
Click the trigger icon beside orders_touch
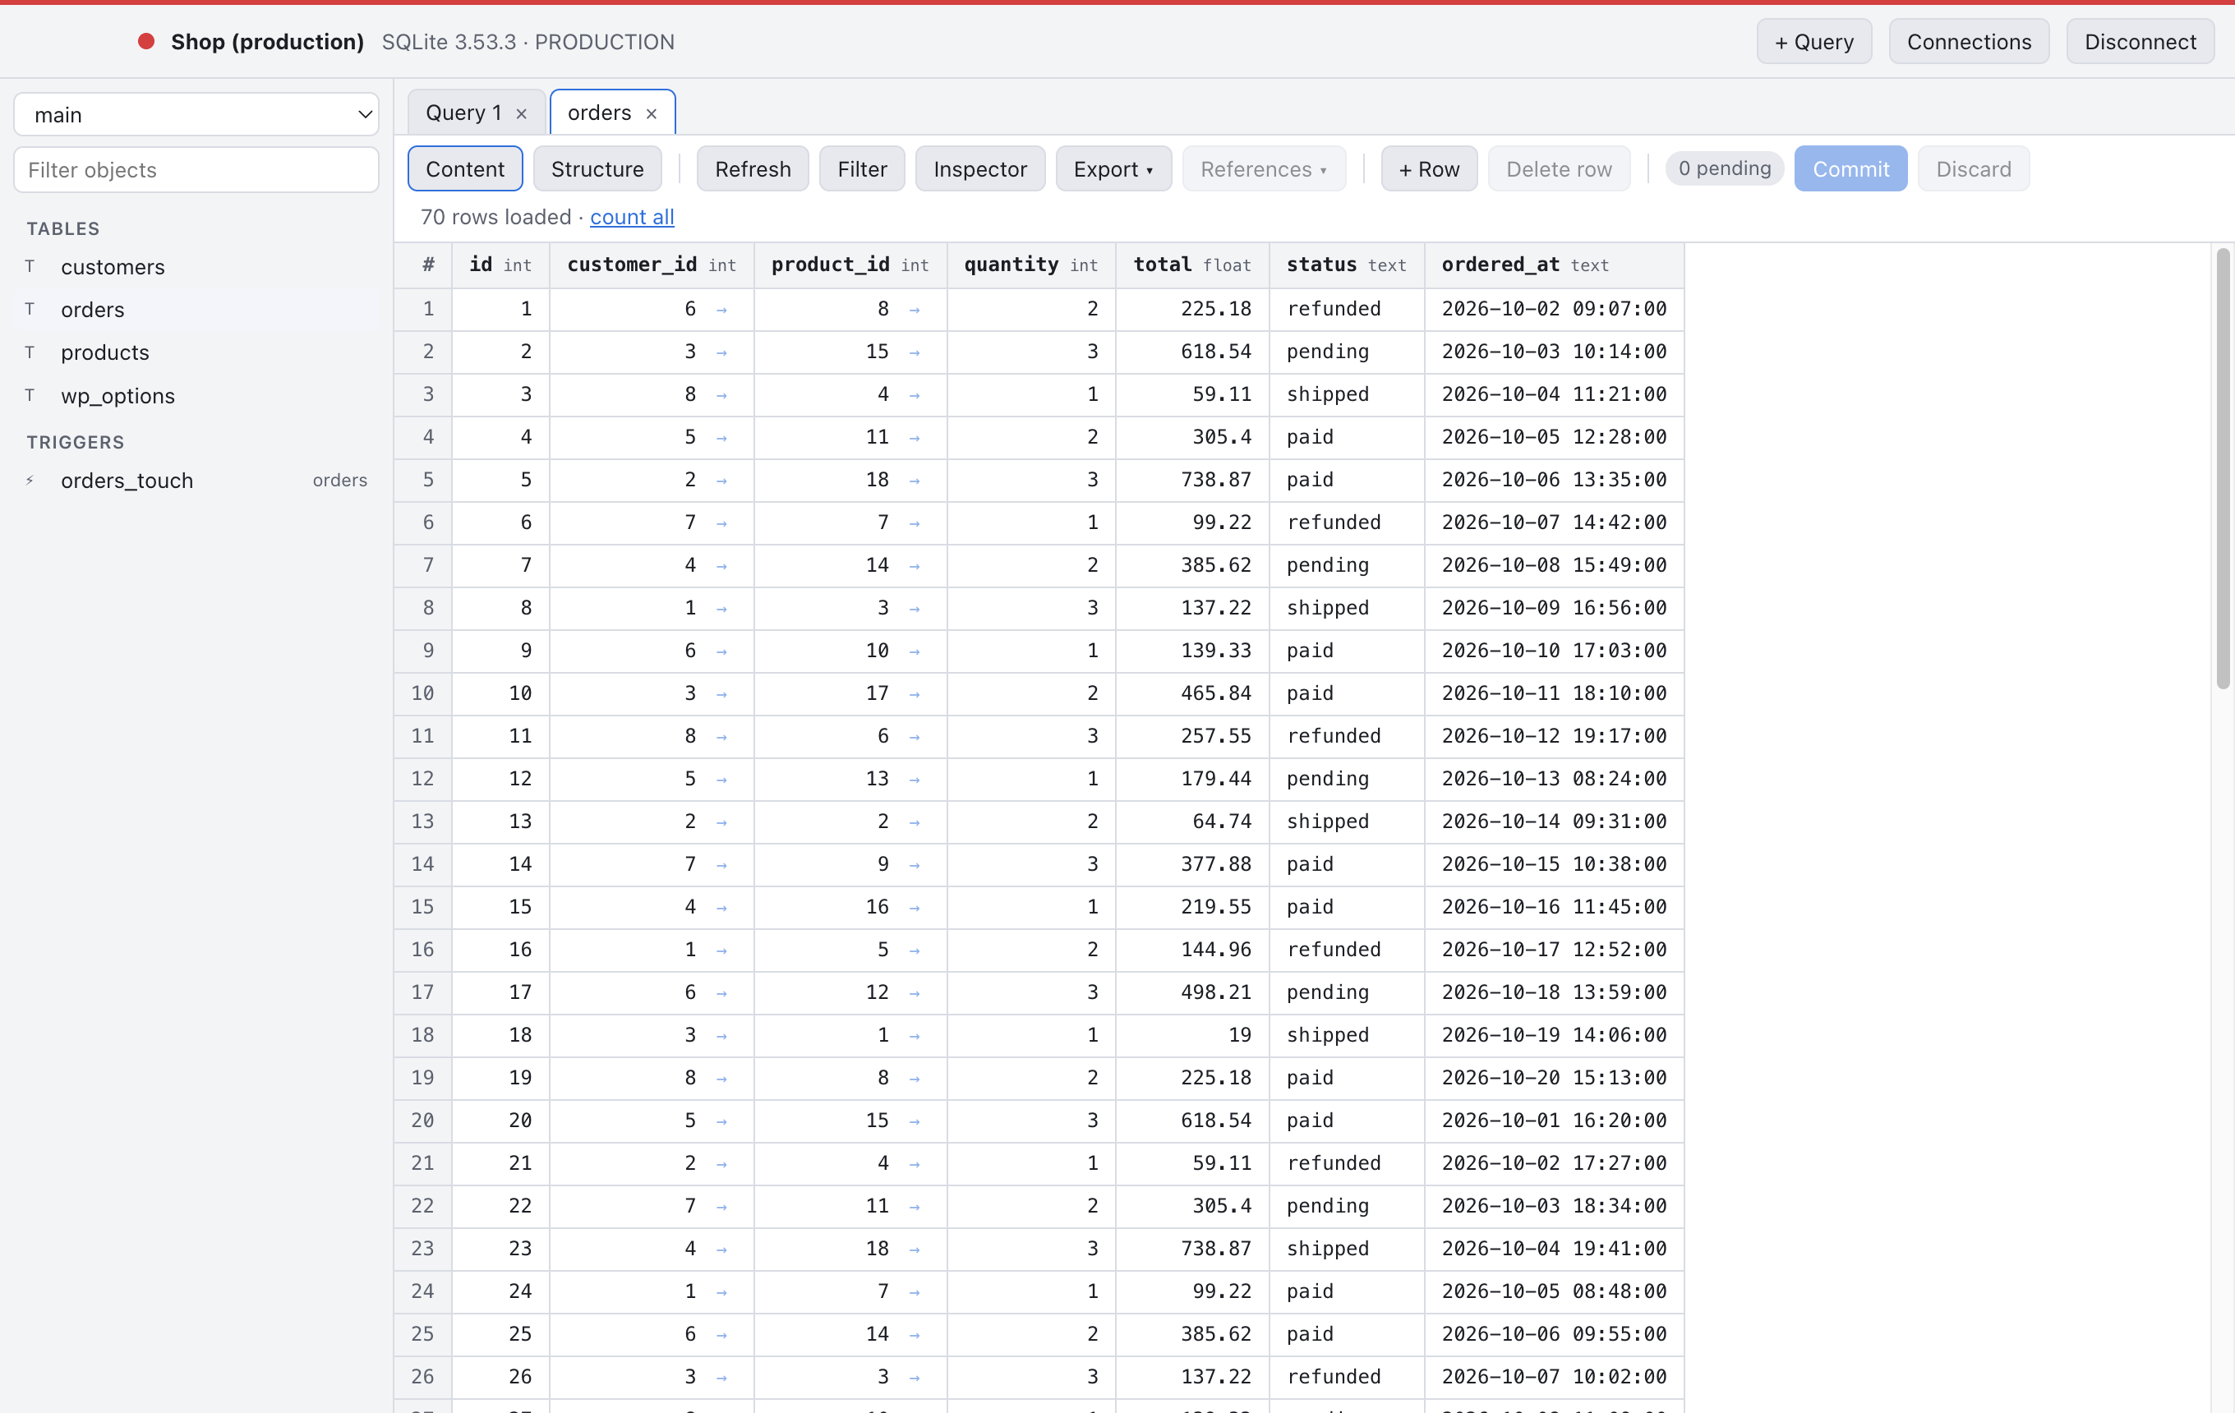click(x=30, y=480)
